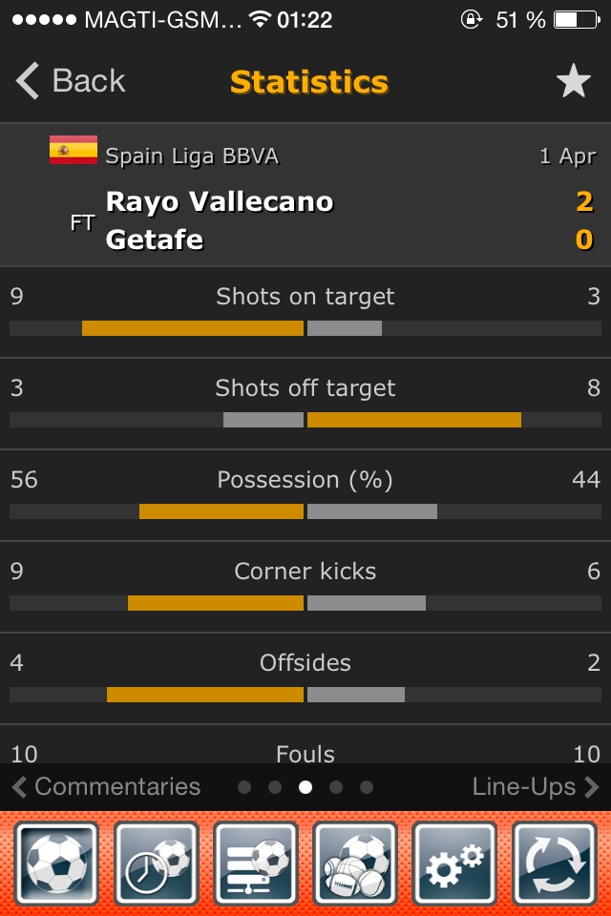Viewport: 611px width, 916px height.
Task: Click the Rayo Vallecano team name
Action: click(220, 201)
